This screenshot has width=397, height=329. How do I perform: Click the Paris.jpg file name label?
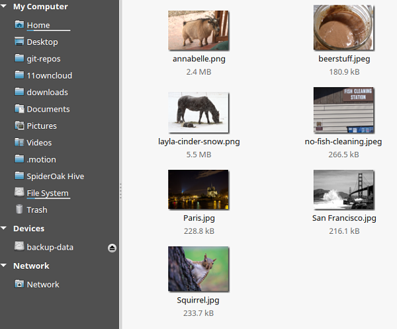(198, 218)
